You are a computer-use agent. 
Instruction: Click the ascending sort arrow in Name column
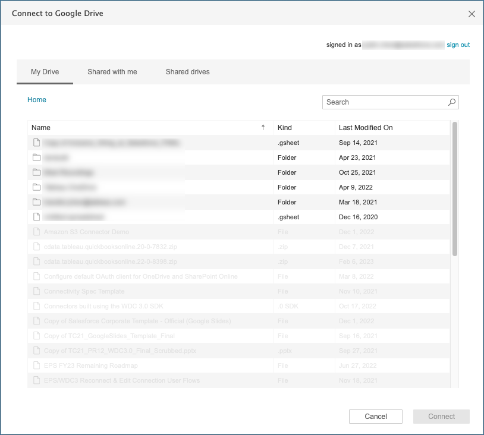[263, 127]
